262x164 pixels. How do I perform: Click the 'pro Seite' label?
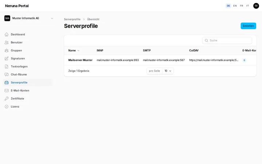pos(154,71)
